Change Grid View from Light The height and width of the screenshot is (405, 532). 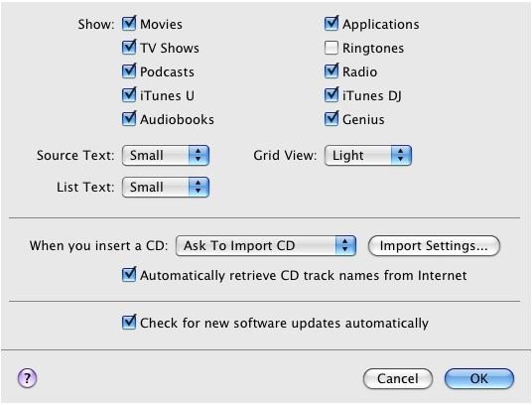point(368,156)
